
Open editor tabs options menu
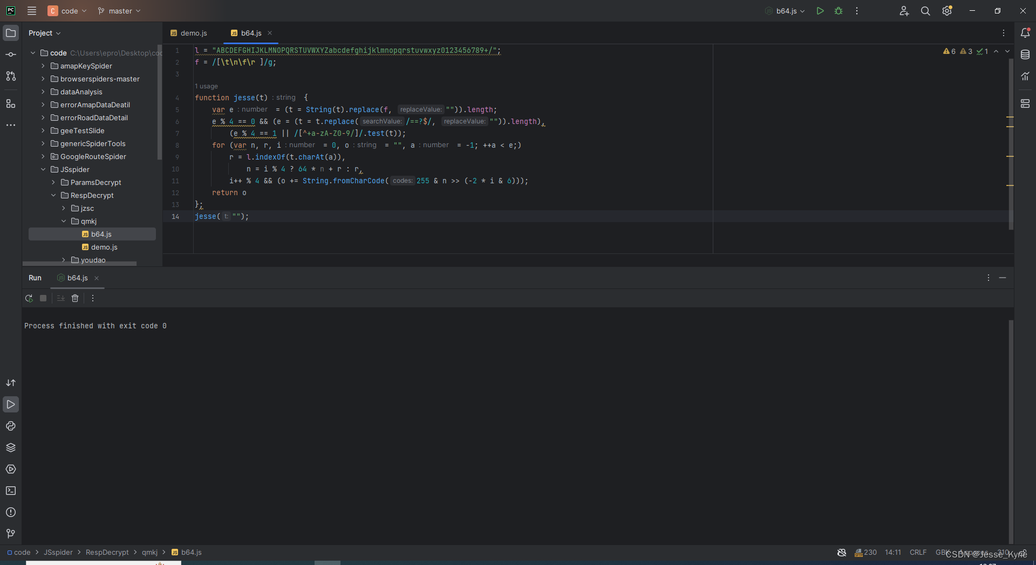(1004, 33)
